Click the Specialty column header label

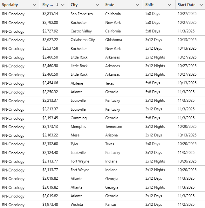tap(10, 5)
